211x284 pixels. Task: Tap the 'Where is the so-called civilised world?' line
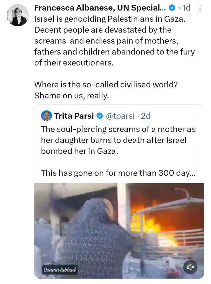pos(106,85)
